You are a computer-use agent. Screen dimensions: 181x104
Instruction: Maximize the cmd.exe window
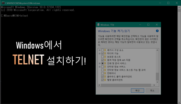(168, 3)
